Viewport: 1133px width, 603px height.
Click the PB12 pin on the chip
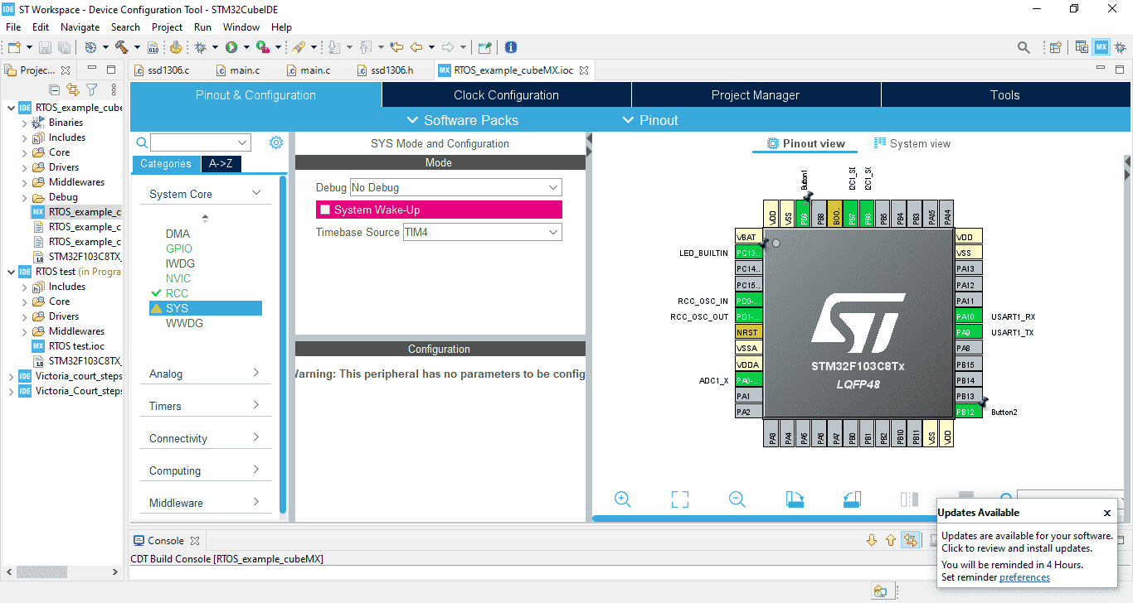(x=969, y=412)
